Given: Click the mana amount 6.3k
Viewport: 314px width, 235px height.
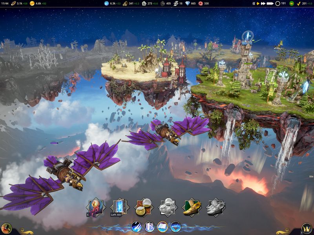Looking at the screenshot, I should click(113, 4).
